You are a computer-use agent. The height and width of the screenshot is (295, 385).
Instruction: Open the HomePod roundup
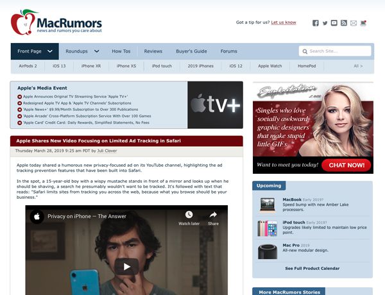pos(307,66)
